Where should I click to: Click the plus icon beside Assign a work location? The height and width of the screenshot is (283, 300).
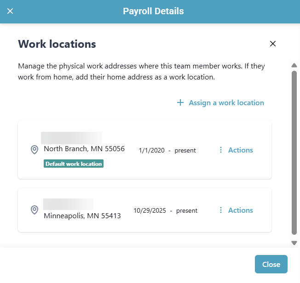tap(180, 103)
